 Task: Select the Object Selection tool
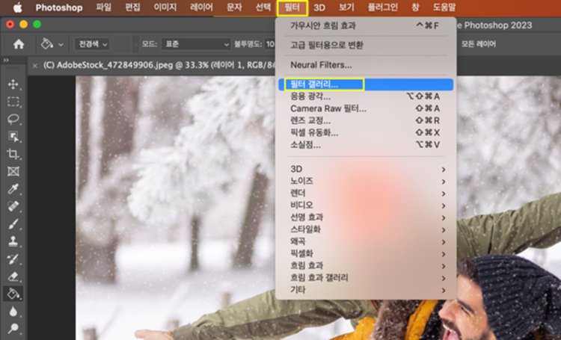tap(13, 137)
